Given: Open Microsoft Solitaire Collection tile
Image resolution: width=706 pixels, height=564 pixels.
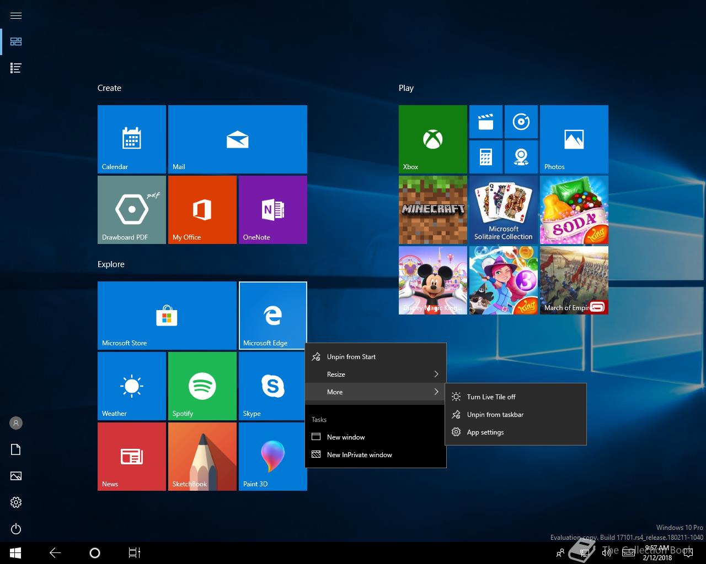Looking at the screenshot, I should [x=504, y=210].
